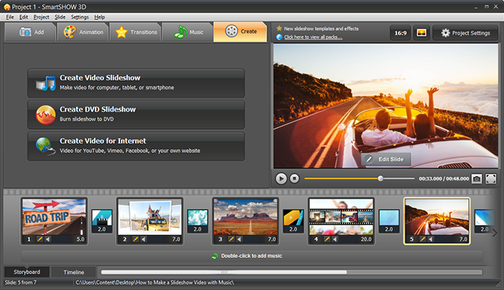Stop the slideshow preview
Image resolution: width=504 pixels, height=290 pixels.
pos(294,178)
